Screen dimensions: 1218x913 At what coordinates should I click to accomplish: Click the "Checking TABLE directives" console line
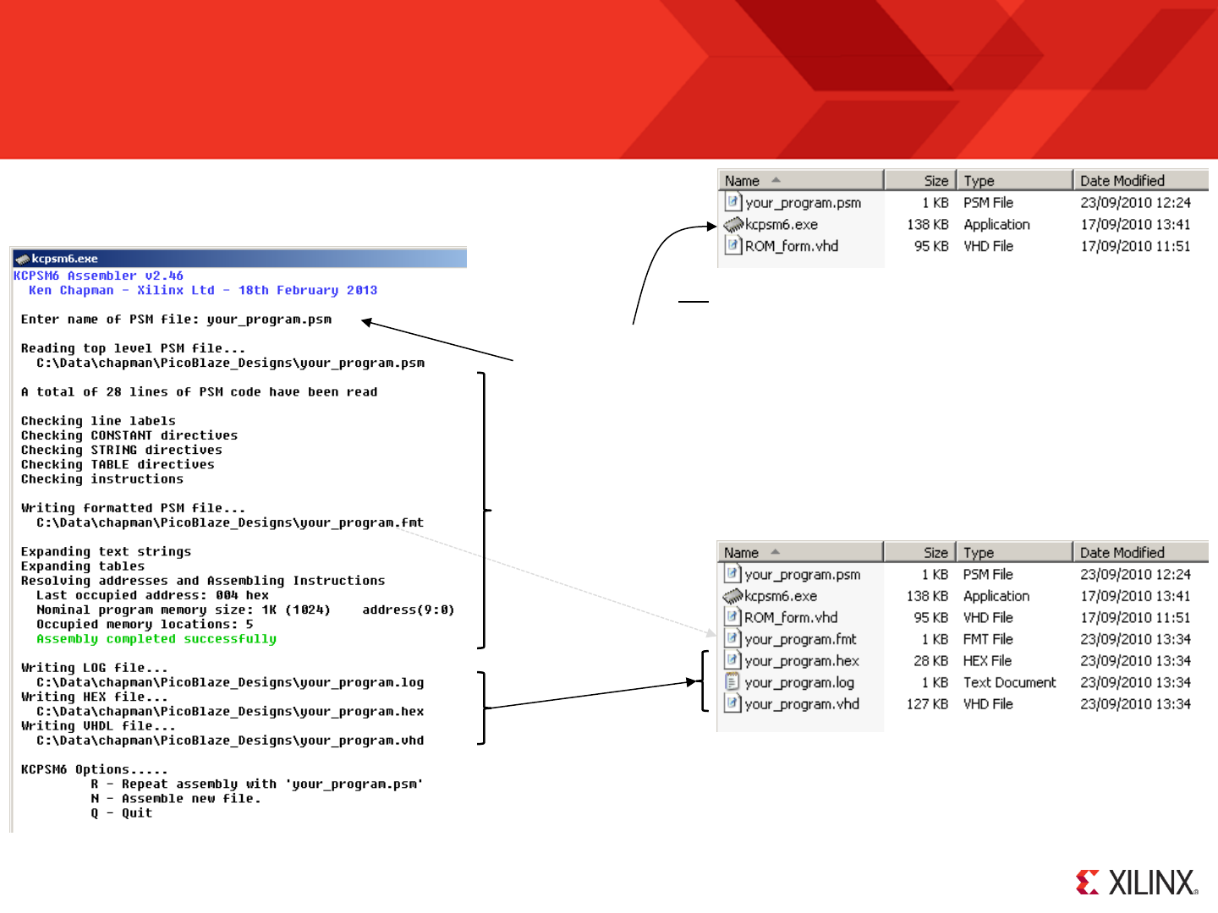[x=118, y=465]
